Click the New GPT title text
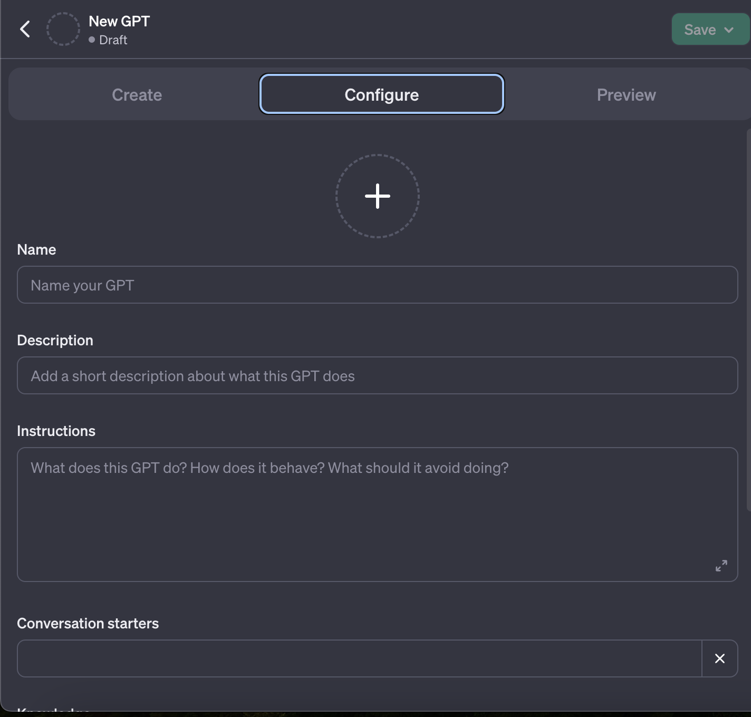Viewport: 751px width, 717px height. tap(119, 21)
